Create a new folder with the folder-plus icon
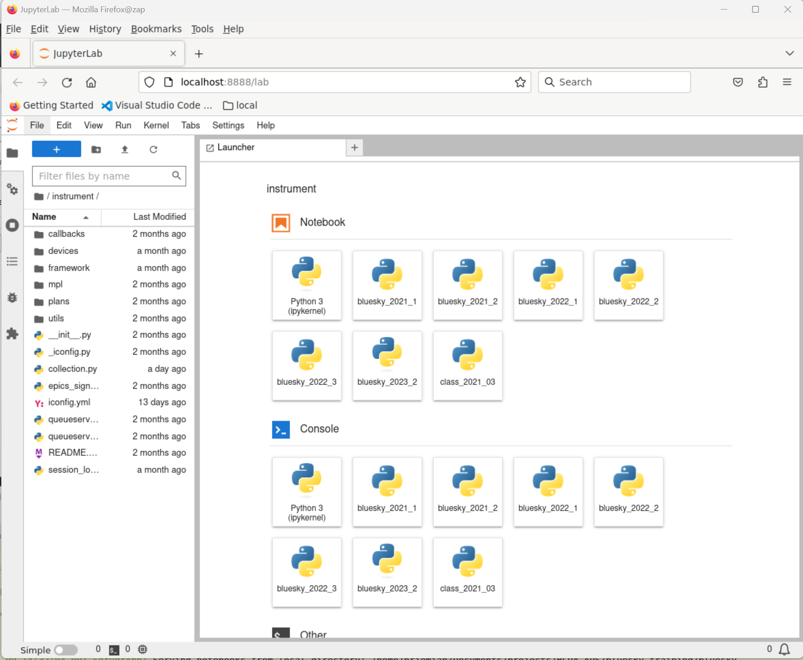This screenshot has width=803, height=660. click(96, 149)
